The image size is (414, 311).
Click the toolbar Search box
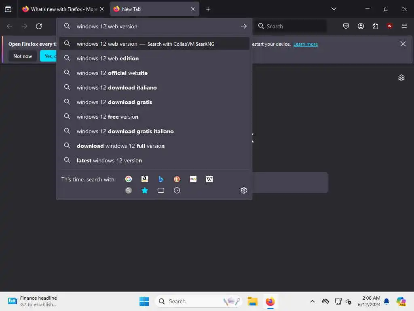pyautogui.click(x=290, y=26)
